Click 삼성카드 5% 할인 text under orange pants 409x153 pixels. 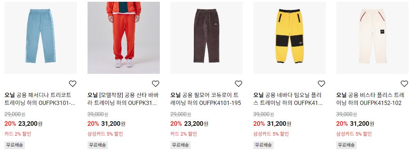[x=105, y=134]
